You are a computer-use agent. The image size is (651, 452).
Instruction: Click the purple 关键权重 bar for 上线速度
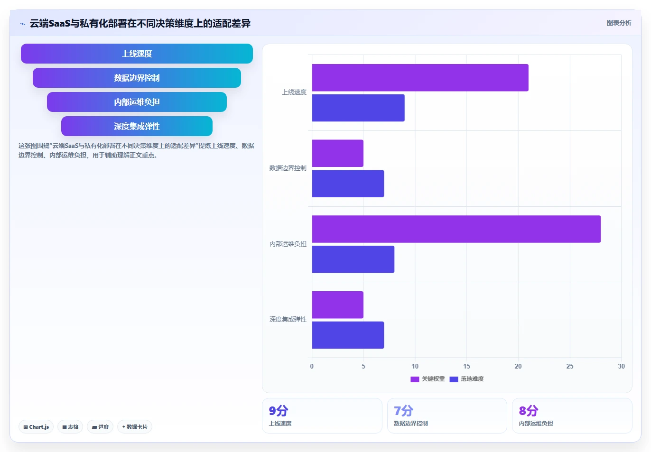click(420, 78)
